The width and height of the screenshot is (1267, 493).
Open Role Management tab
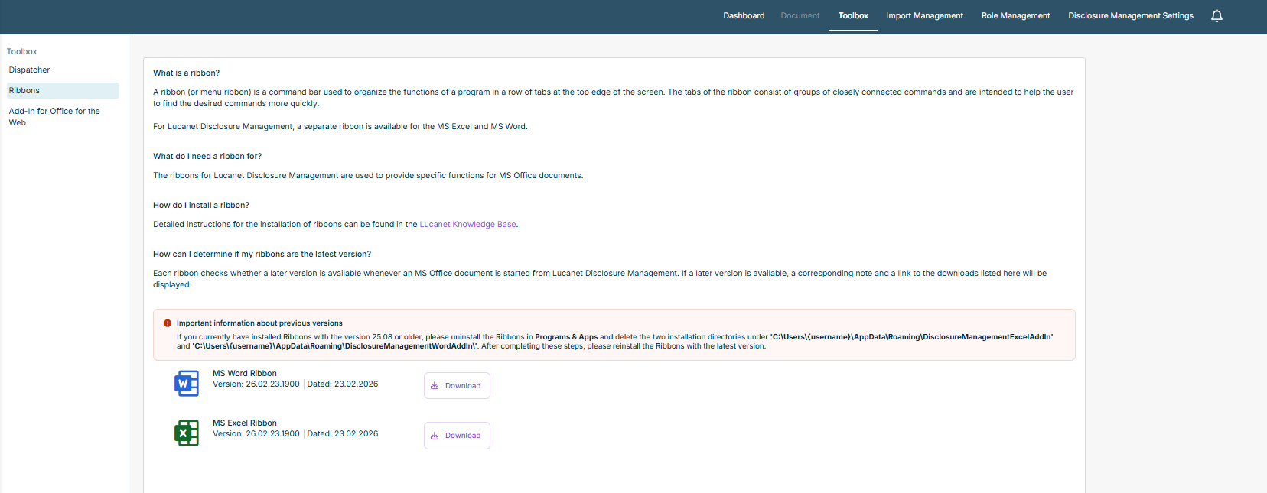[1015, 15]
